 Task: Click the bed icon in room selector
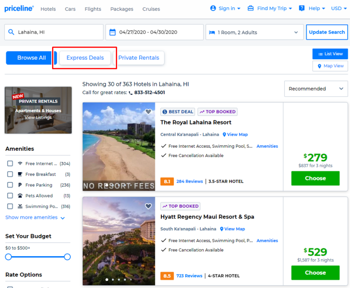212,32
